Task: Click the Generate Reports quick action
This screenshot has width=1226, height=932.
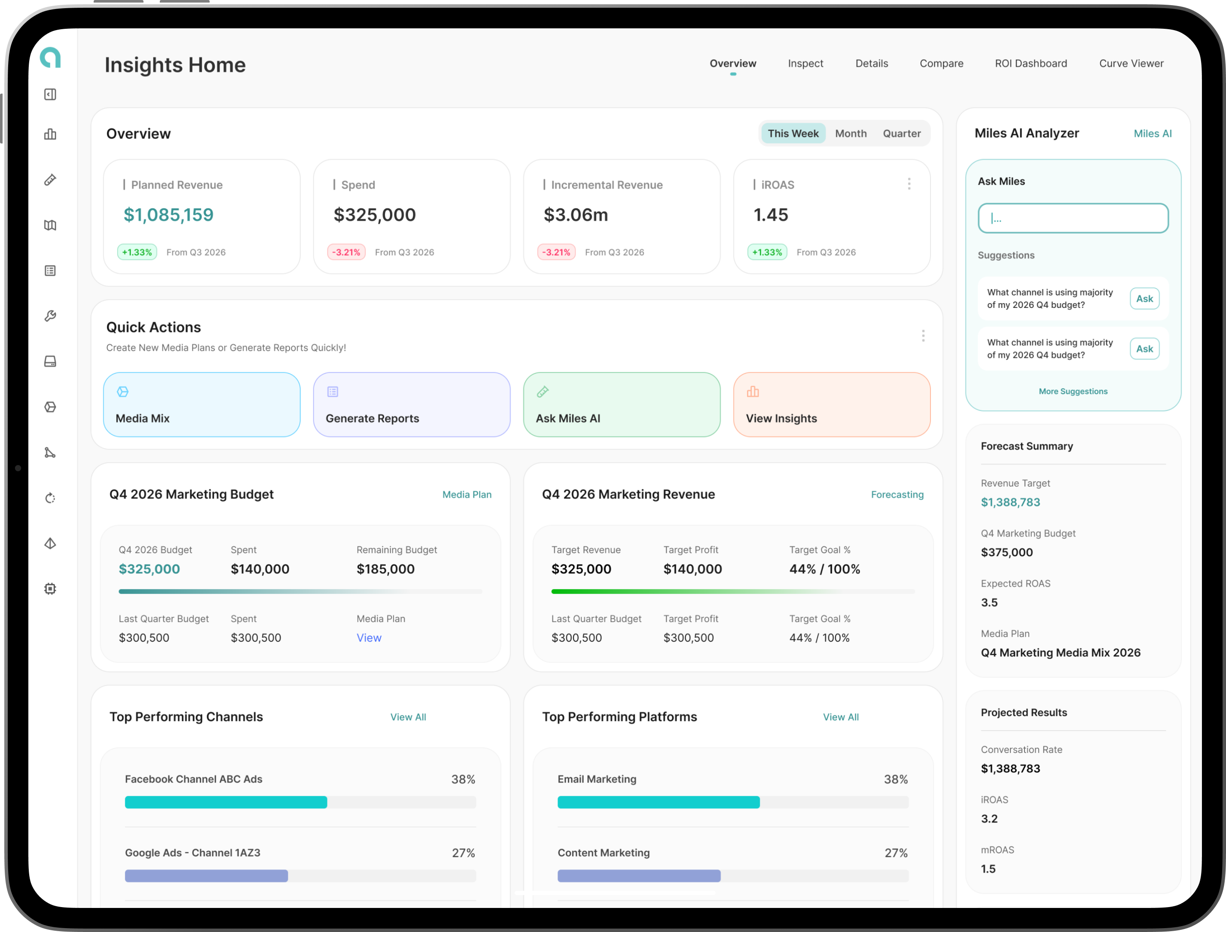Action: point(412,405)
